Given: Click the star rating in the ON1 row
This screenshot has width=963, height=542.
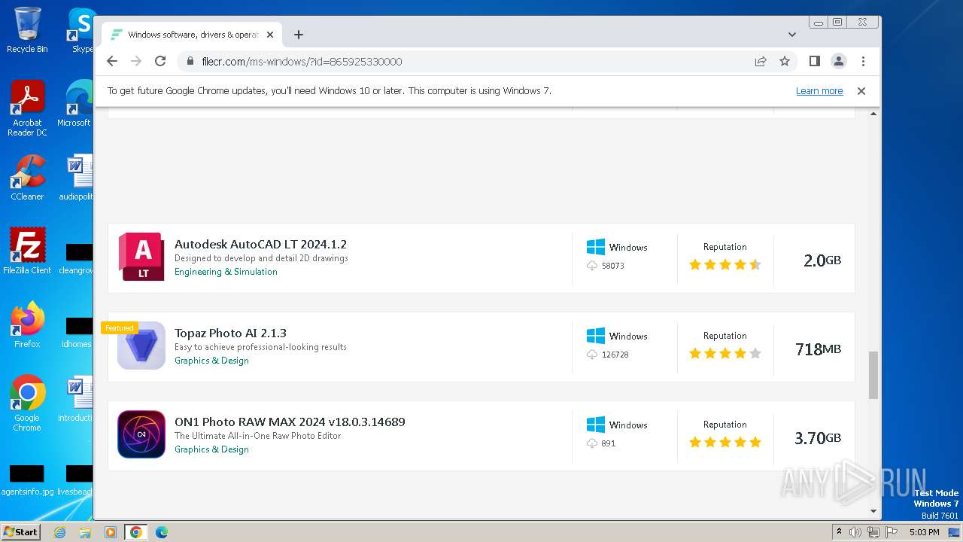Looking at the screenshot, I should [x=725, y=443].
